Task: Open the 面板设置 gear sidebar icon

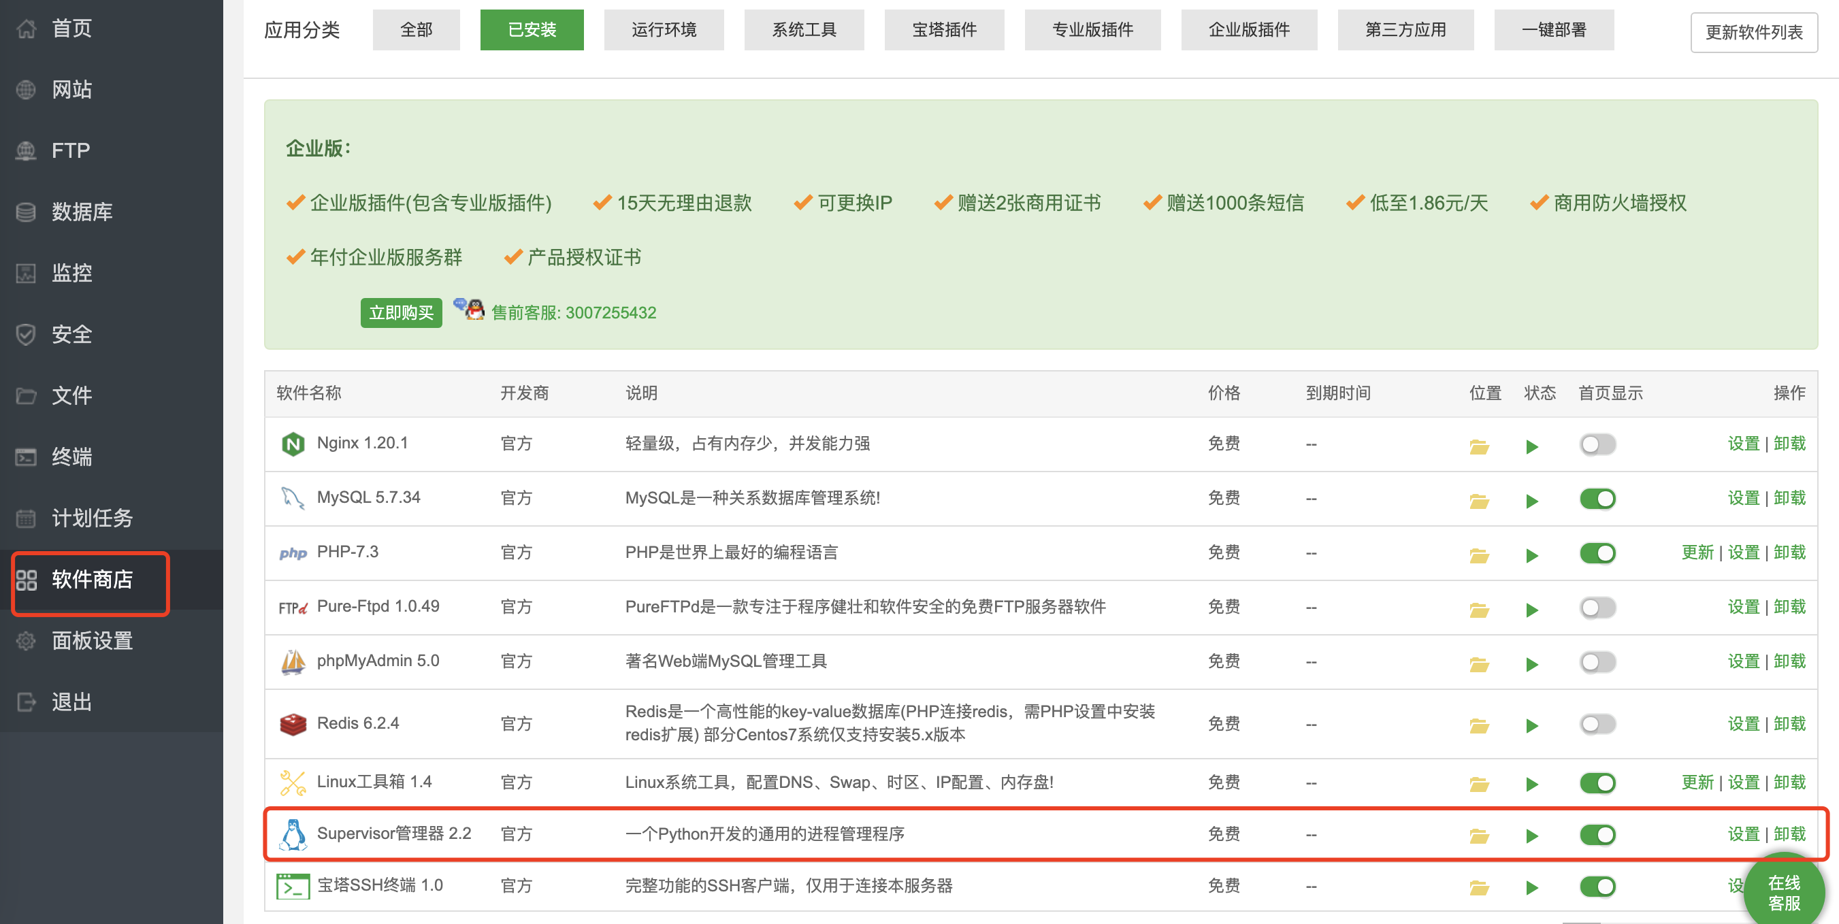Action: click(x=26, y=641)
